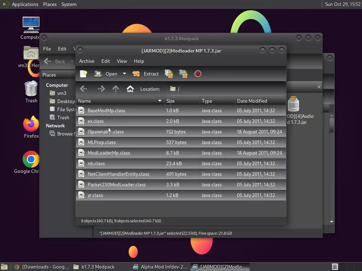362x271 pixels.
Task: Select the ISpawnable.class file
Action: (x=181, y=132)
